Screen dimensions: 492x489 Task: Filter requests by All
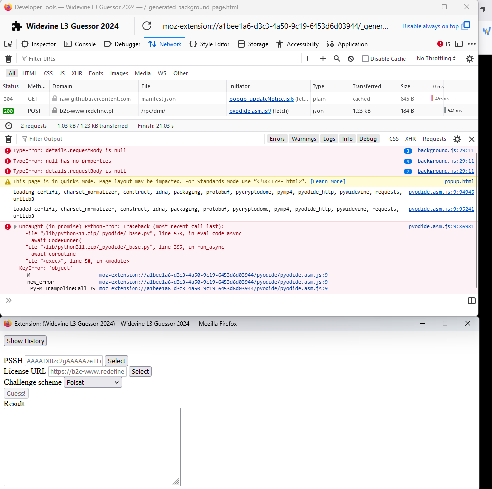[x=12, y=73]
